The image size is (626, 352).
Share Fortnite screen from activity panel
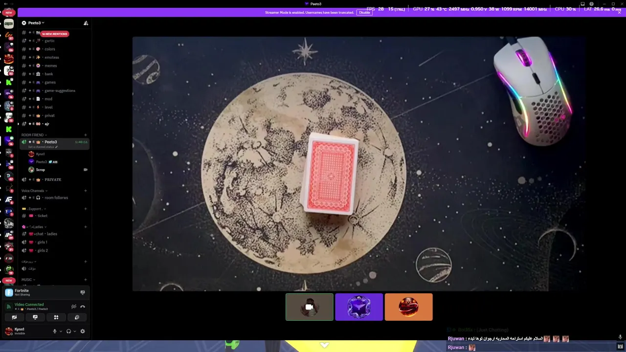(83, 292)
